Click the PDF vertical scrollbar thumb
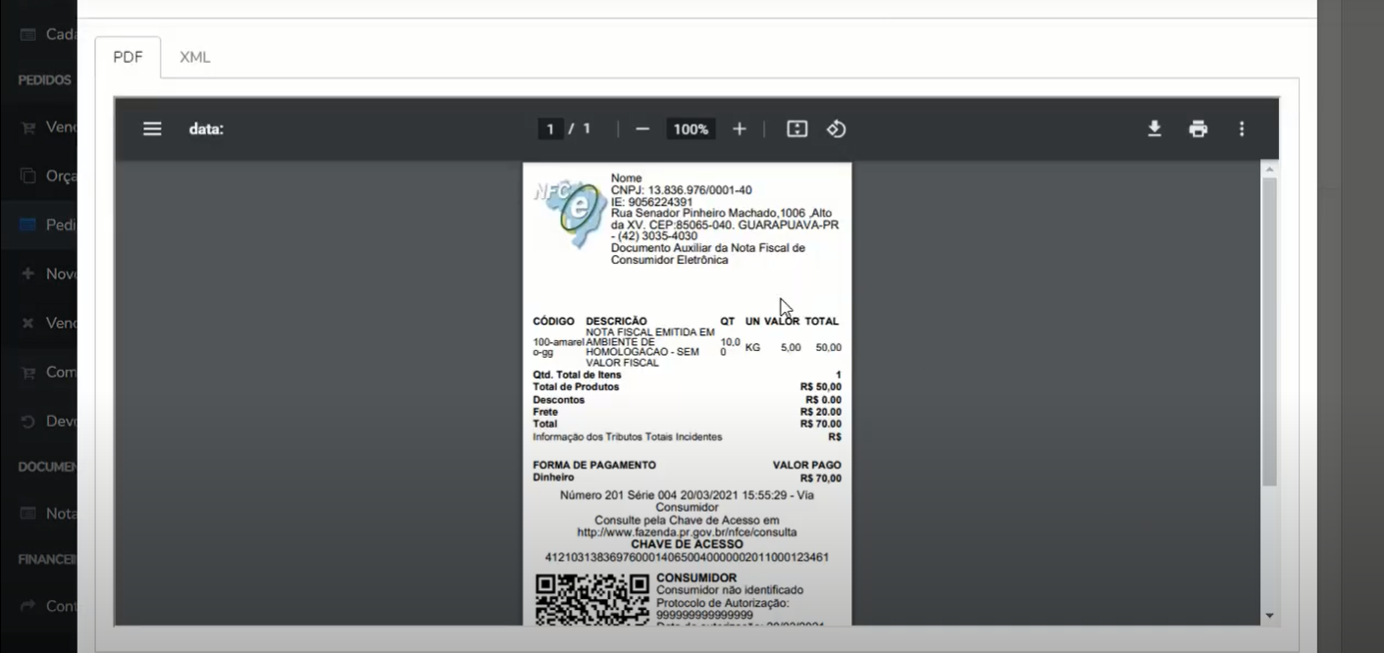The width and height of the screenshot is (1384, 653). (1269, 333)
